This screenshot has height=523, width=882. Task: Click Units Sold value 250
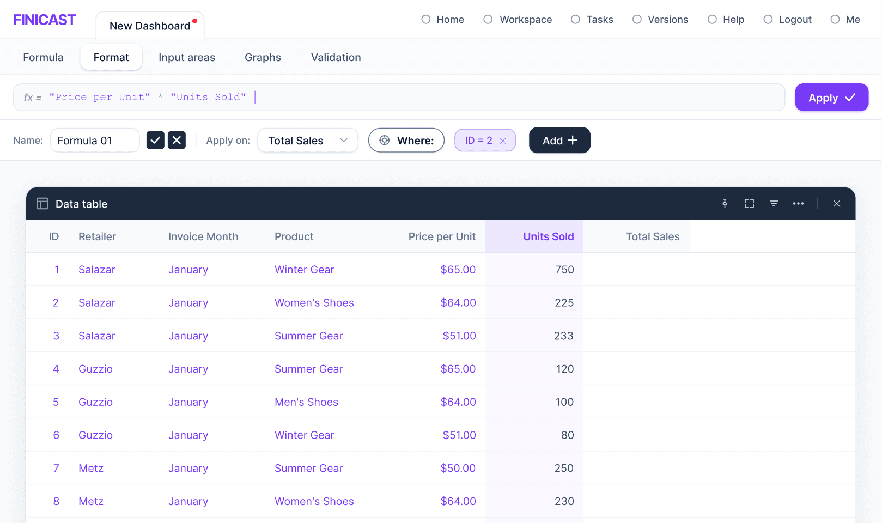point(564,469)
